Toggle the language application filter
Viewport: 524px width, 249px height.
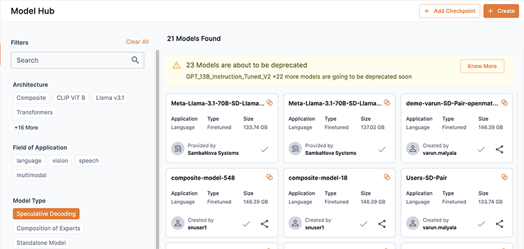point(29,160)
